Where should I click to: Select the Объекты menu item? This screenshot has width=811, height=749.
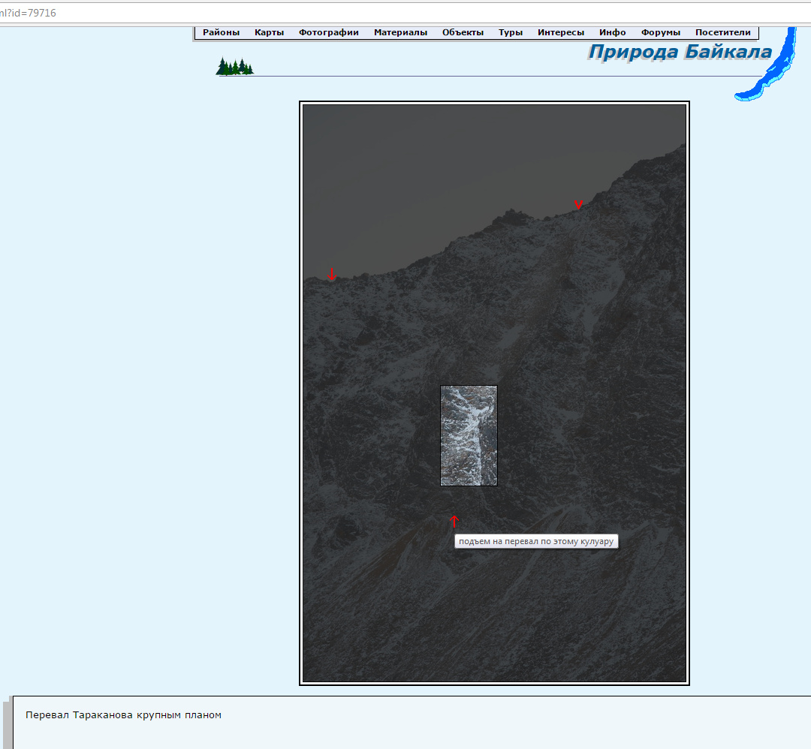coord(463,32)
